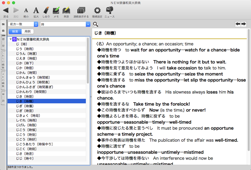251x170 pixels.
Task: Open the メモ memo icon
Action: click(56, 10)
